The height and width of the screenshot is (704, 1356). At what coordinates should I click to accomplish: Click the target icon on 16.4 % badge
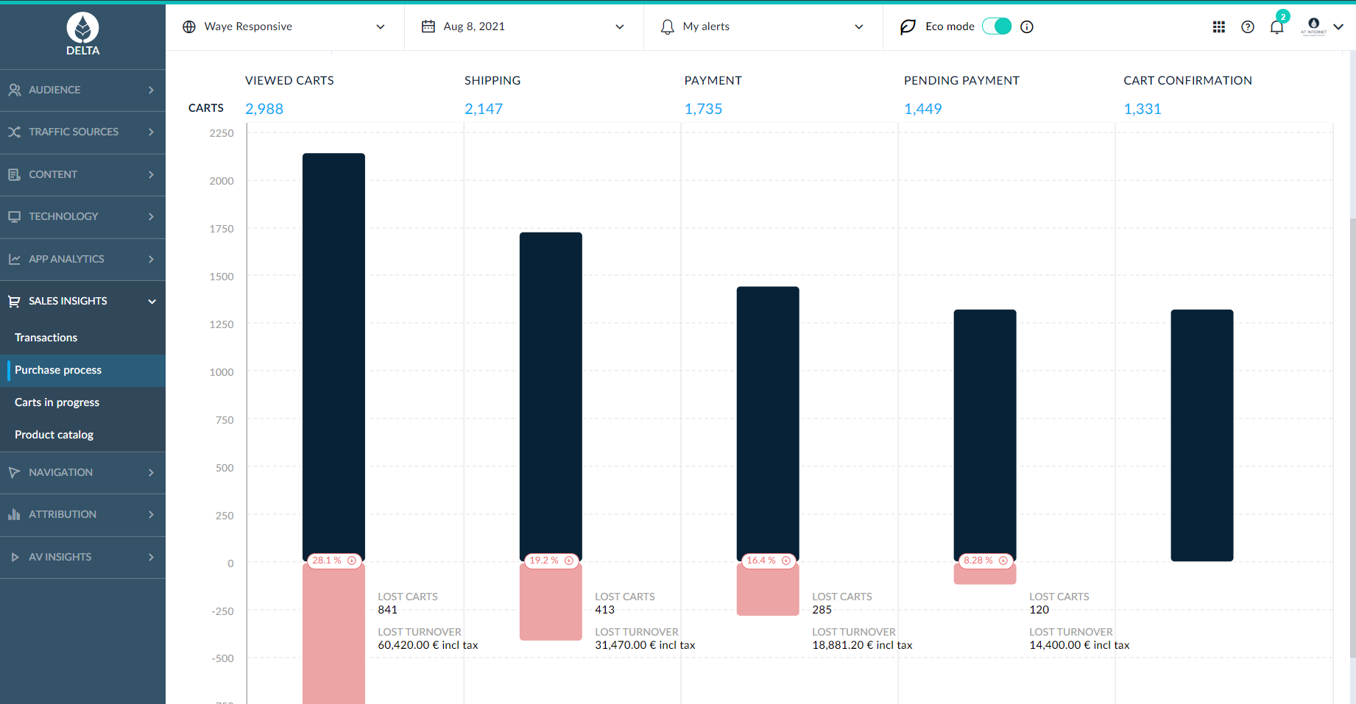[786, 561]
